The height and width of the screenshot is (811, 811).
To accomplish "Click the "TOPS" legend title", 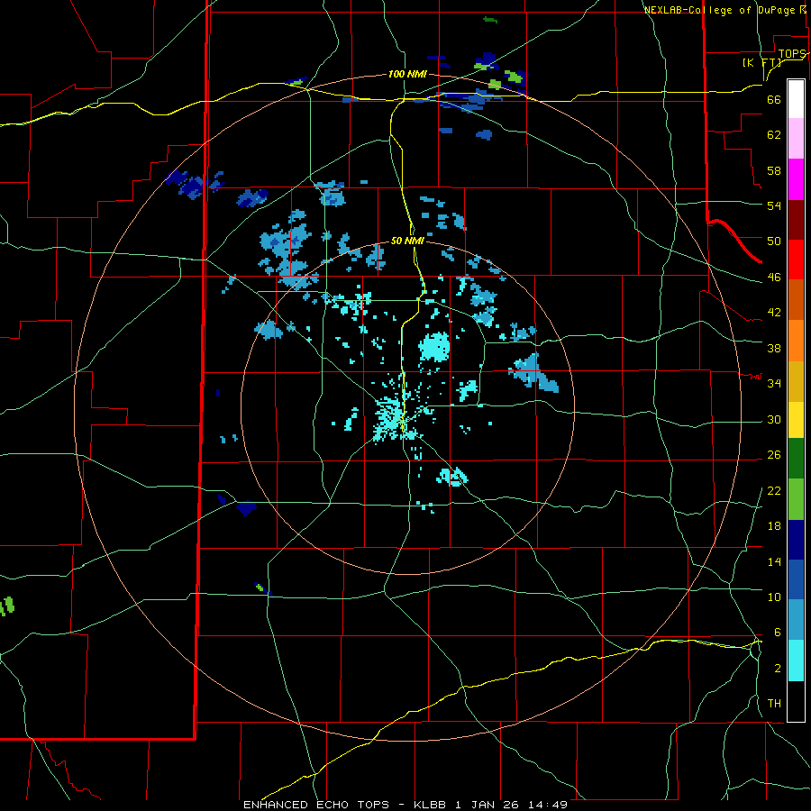I will click(792, 54).
